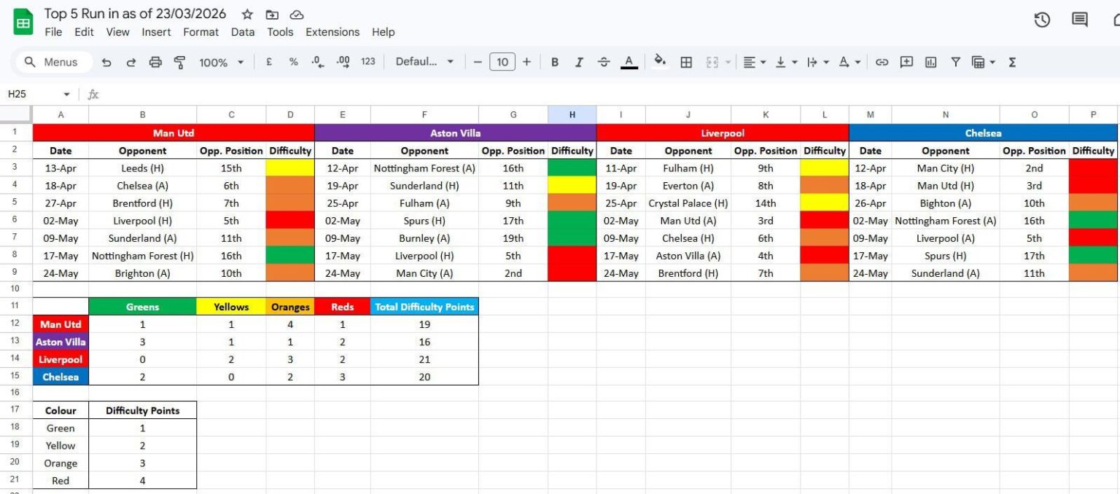
Task: Toggle italic formatting
Action: 579,62
